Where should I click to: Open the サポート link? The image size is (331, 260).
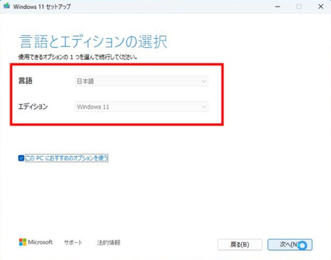point(73,243)
